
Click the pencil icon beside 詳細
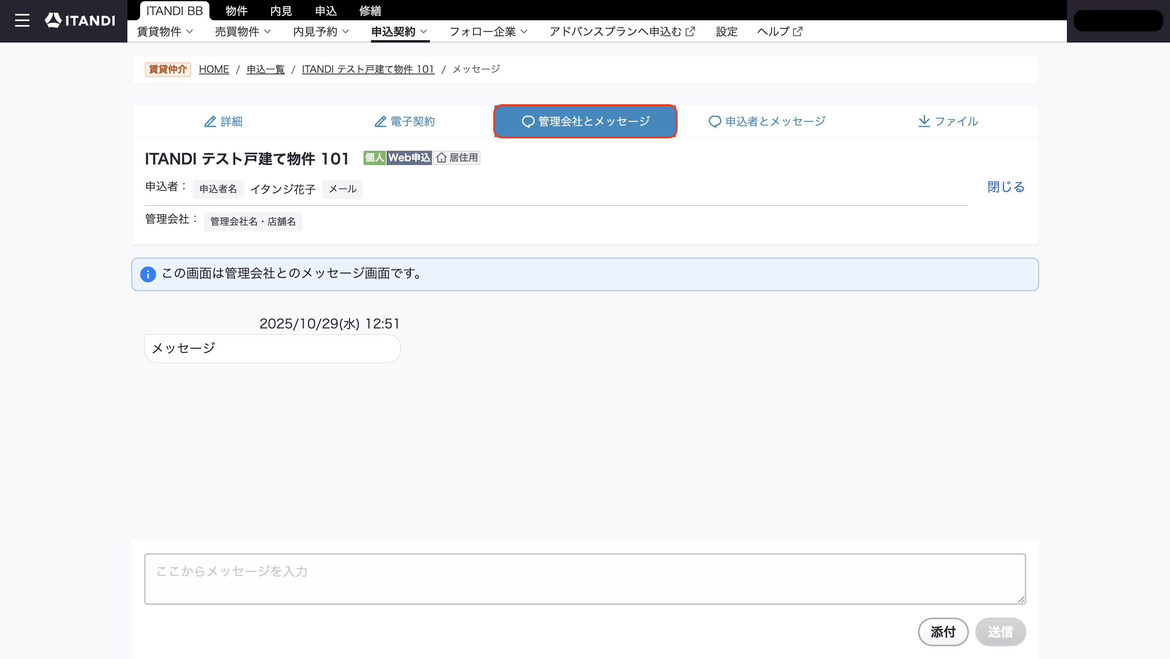point(210,122)
